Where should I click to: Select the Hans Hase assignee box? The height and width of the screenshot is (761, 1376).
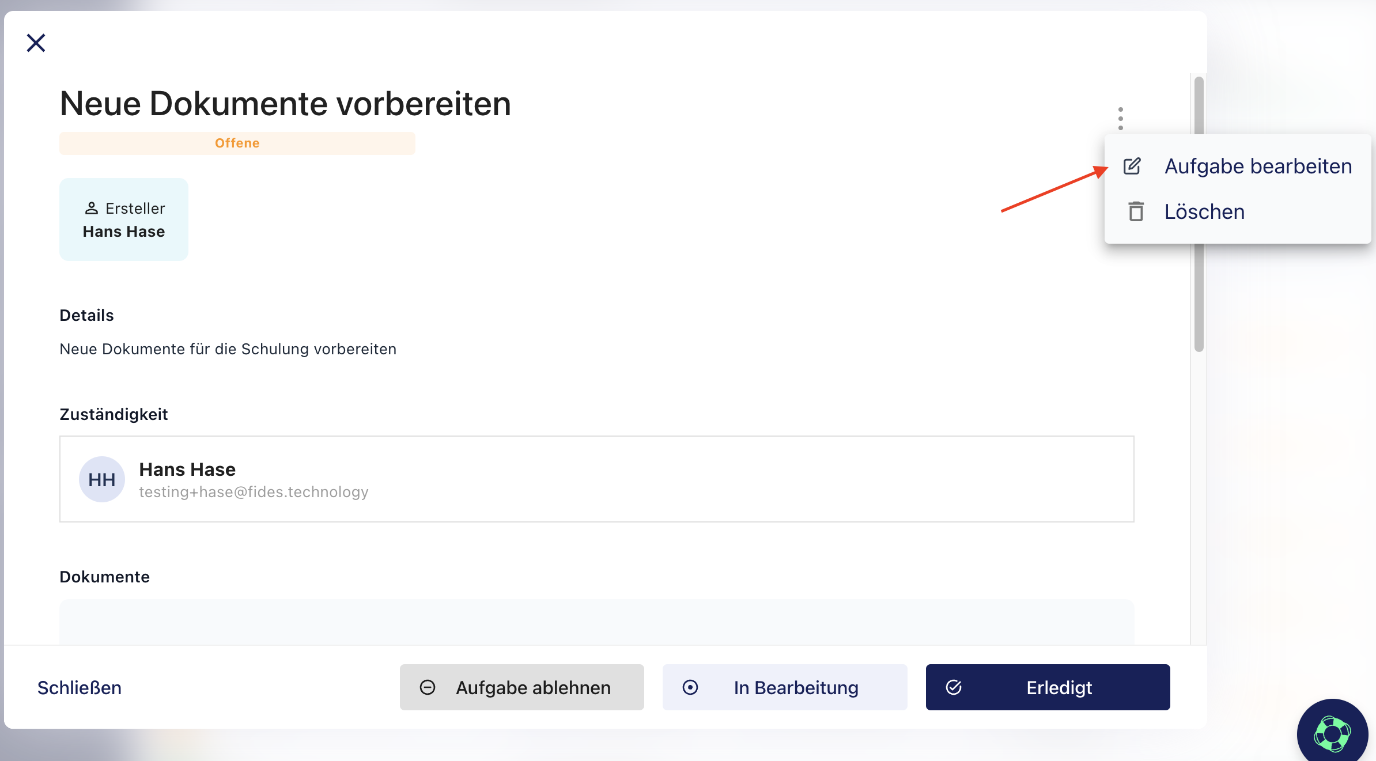tap(596, 479)
